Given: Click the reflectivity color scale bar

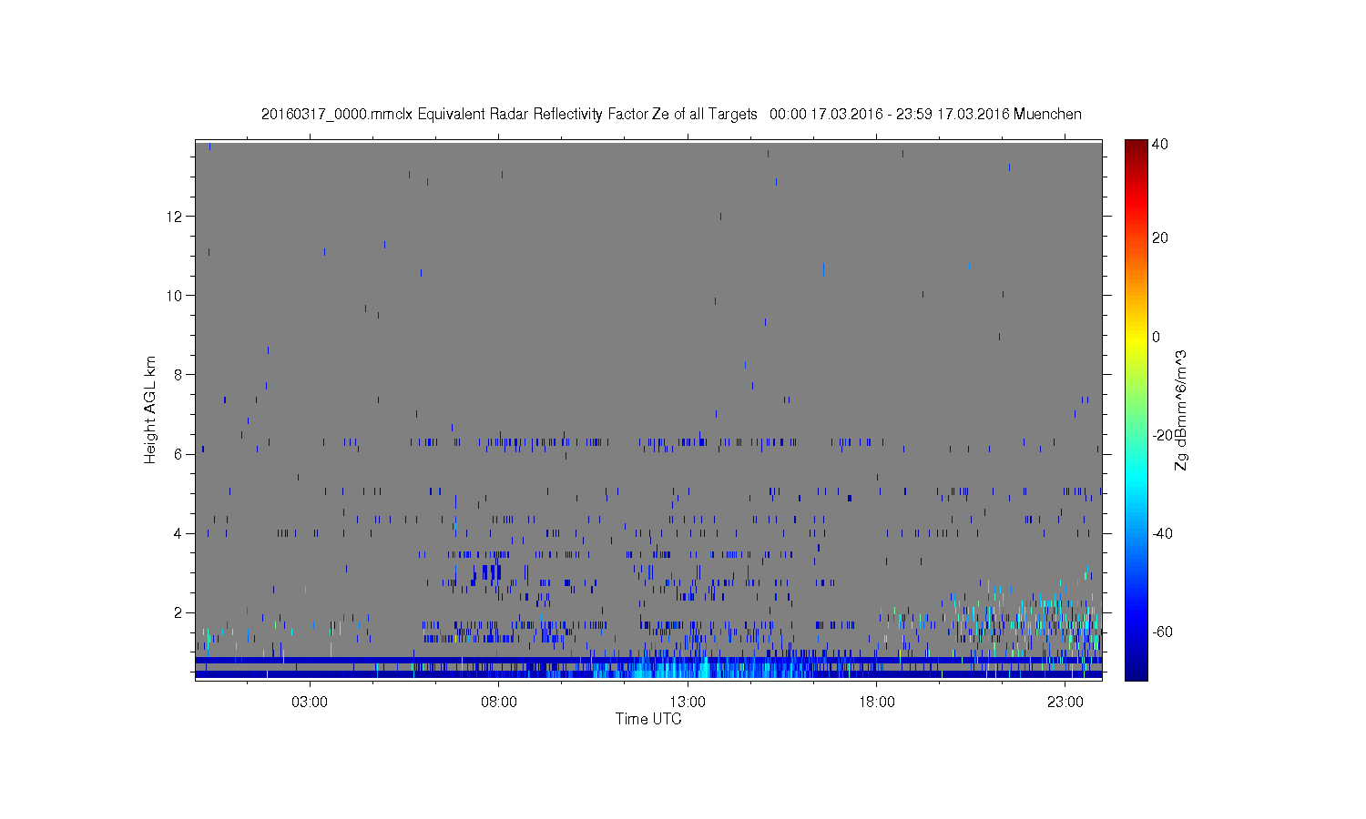Looking at the screenshot, I should point(1136,409).
